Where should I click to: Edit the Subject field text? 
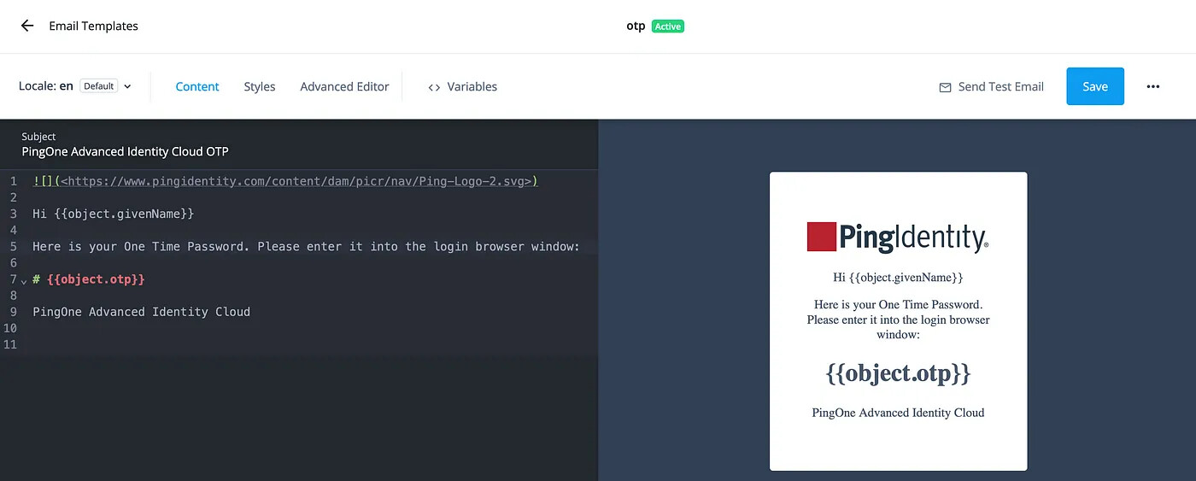pos(125,151)
